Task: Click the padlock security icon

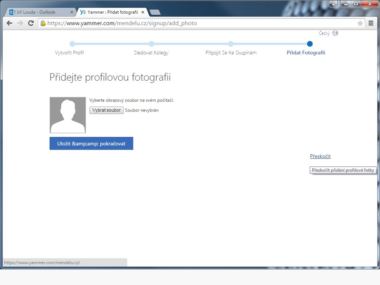Action: 43,23
